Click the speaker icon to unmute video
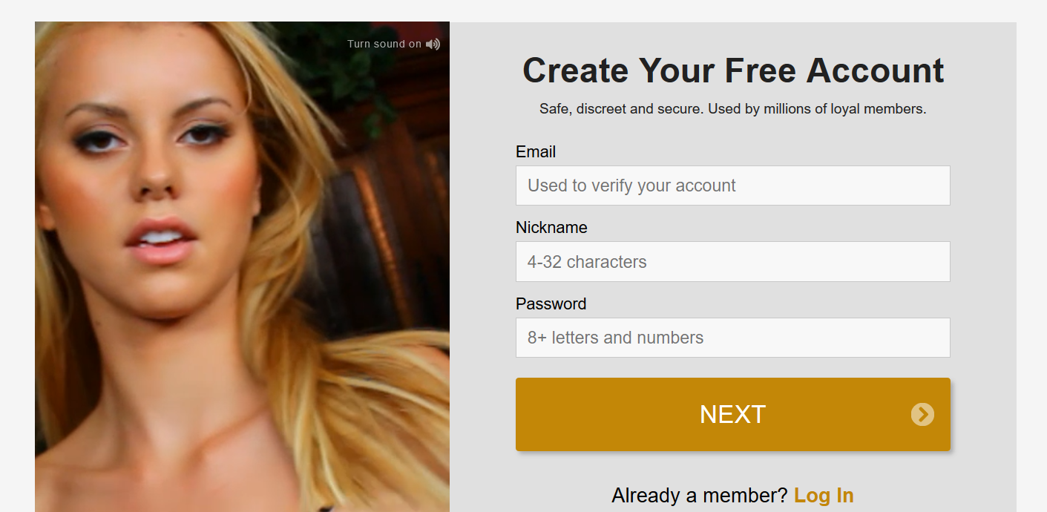The image size is (1047, 512). 433,44
